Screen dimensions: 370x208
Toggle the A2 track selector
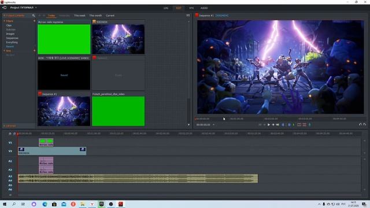pos(10,170)
